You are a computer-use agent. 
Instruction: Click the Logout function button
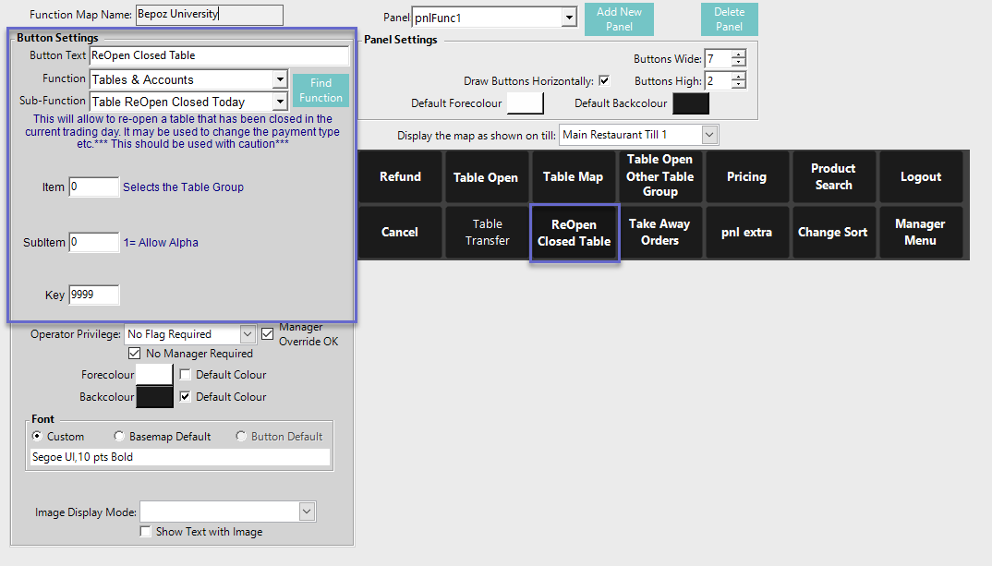(x=921, y=177)
